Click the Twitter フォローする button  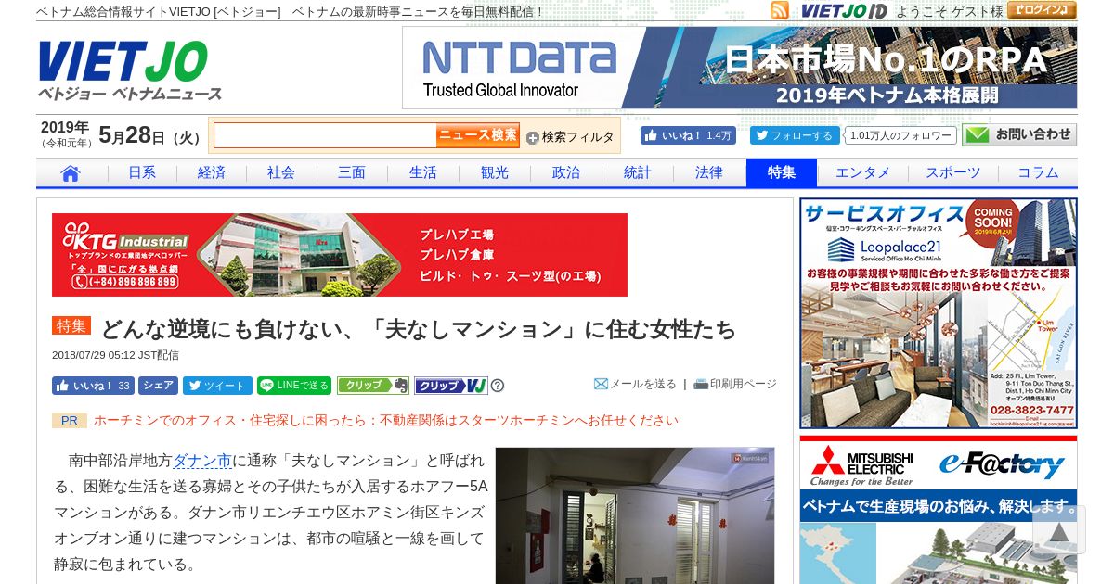pos(795,135)
